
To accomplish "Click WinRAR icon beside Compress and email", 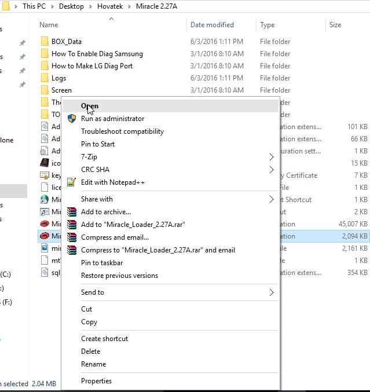I will pyautogui.click(x=72, y=237).
